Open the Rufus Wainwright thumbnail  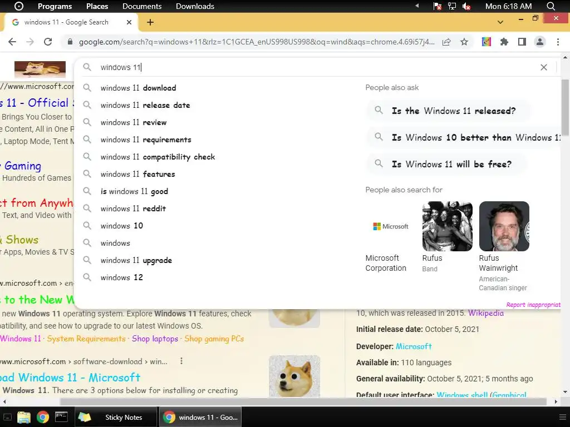click(504, 226)
